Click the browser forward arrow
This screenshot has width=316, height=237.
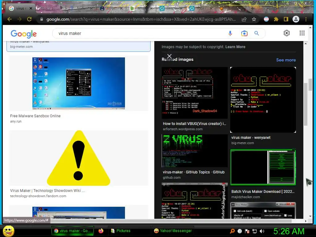coord(19,19)
